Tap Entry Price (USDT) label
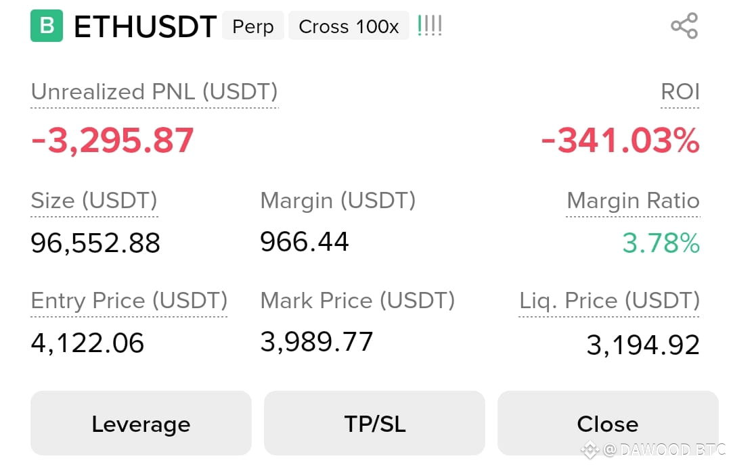The width and height of the screenshot is (731, 467). click(129, 301)
